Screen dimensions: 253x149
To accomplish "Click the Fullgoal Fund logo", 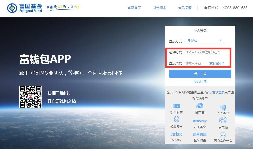I will [x=24, y=8].
